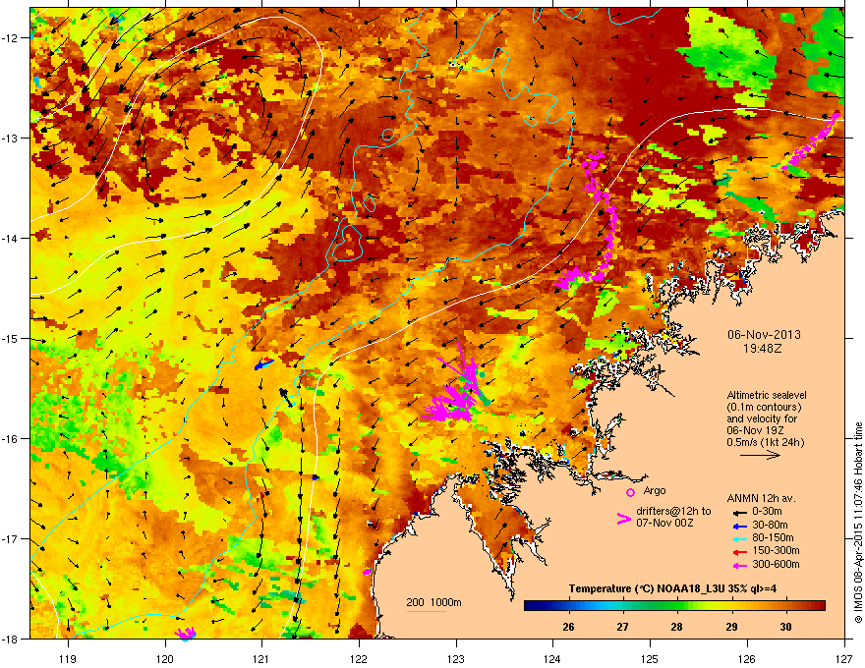Click the magenta Argo circle symbol in legend
The height and width of the screenshot is (668, 865).
click(x=630, y=492)
